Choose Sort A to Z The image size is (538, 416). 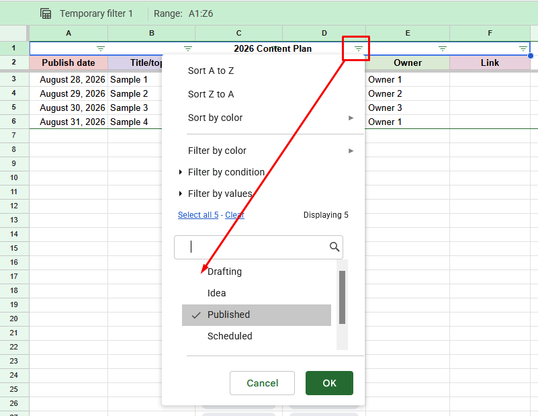click(x=211, y=71)
